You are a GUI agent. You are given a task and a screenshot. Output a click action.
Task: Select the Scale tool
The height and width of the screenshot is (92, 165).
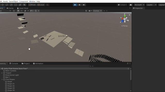[11, 5]
